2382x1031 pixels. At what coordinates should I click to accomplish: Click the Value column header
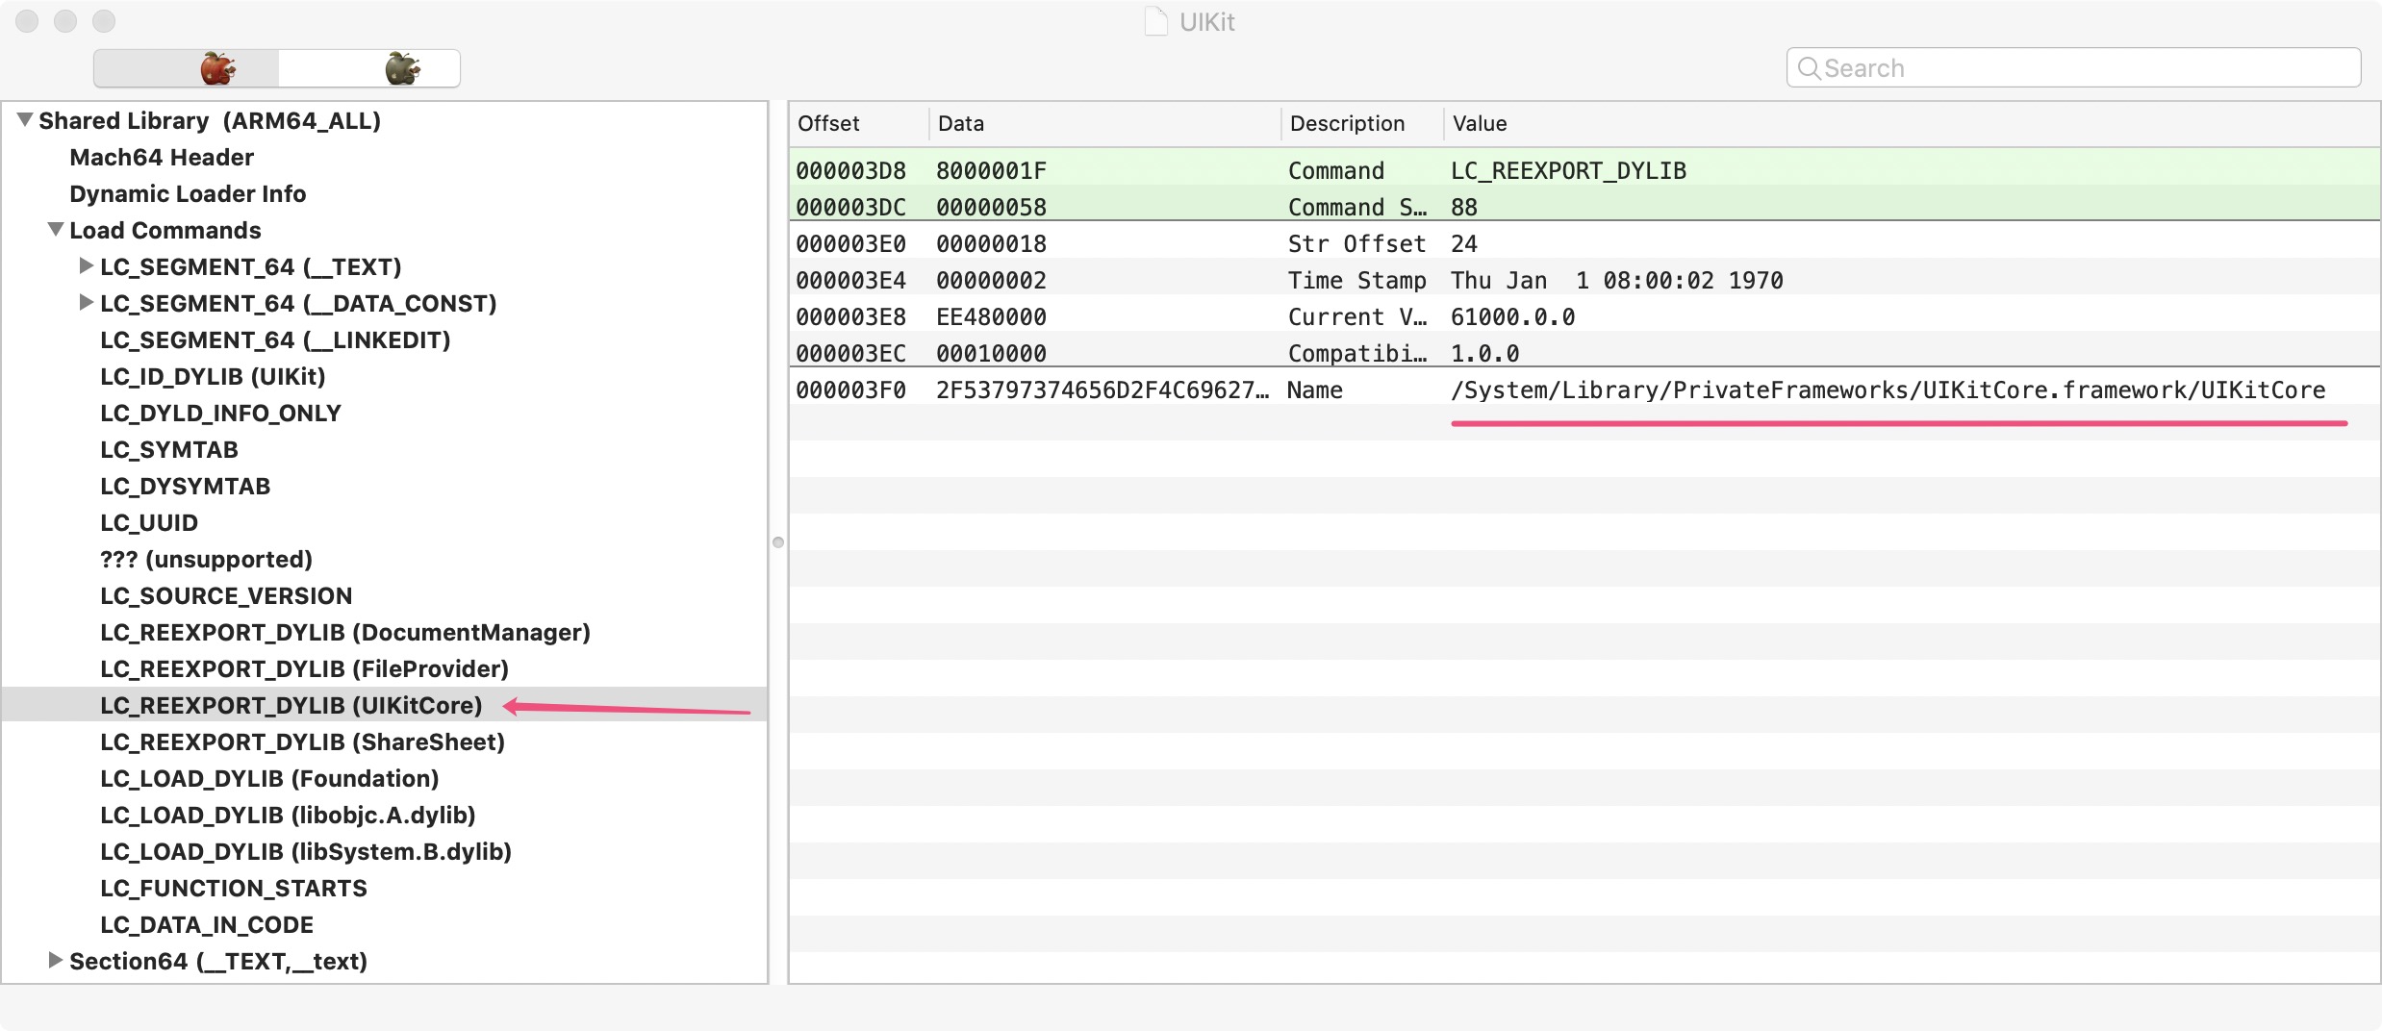coord(1912,123)
